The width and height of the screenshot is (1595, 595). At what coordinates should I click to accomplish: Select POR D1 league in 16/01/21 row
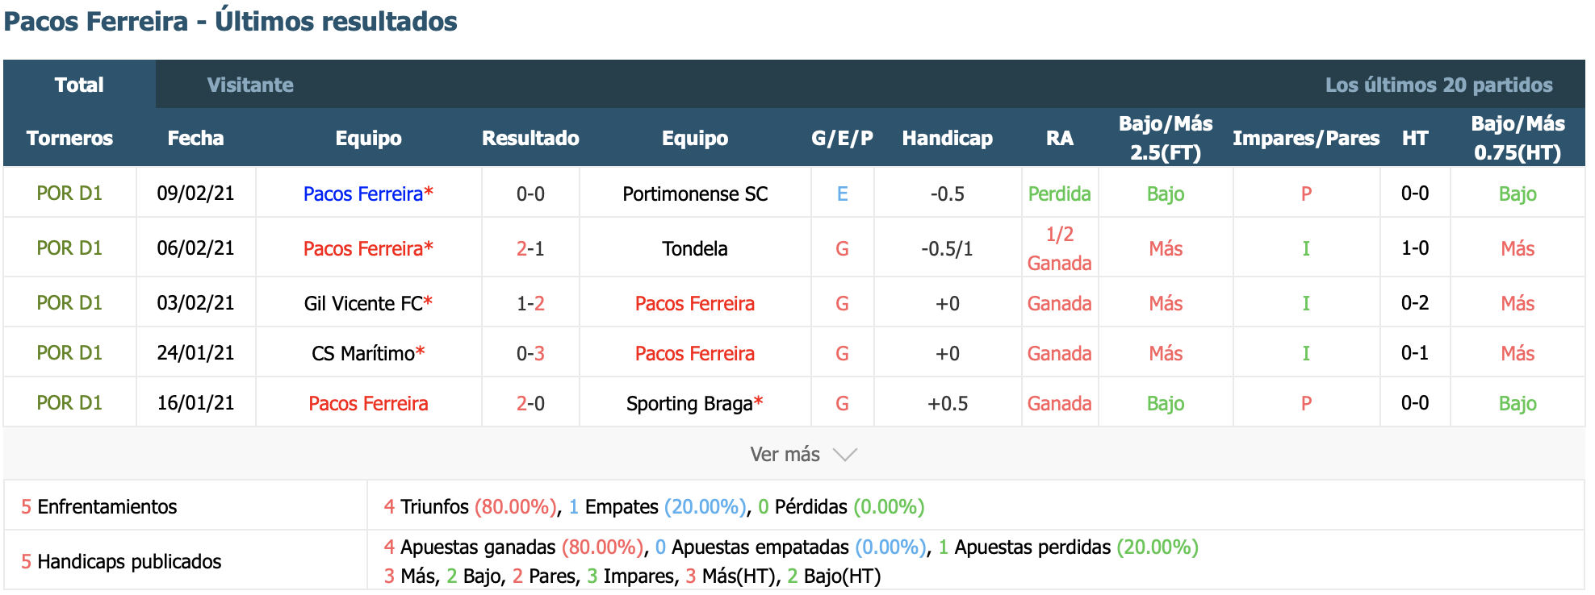tap(69, 403)
